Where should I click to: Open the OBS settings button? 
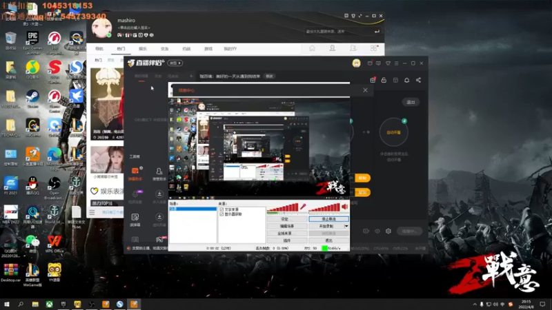click(287, 219)
